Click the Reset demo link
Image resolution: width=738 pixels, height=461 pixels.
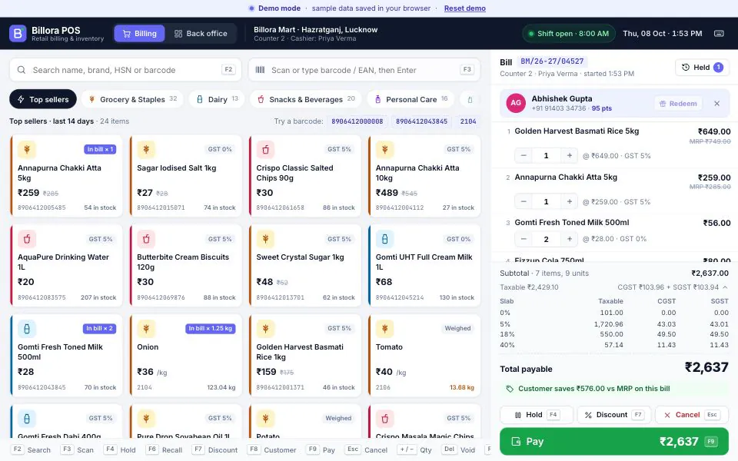point(464,8)
